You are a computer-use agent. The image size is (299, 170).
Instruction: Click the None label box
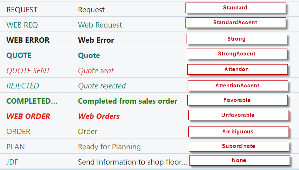pyautogui.click(x=239, y=160)
